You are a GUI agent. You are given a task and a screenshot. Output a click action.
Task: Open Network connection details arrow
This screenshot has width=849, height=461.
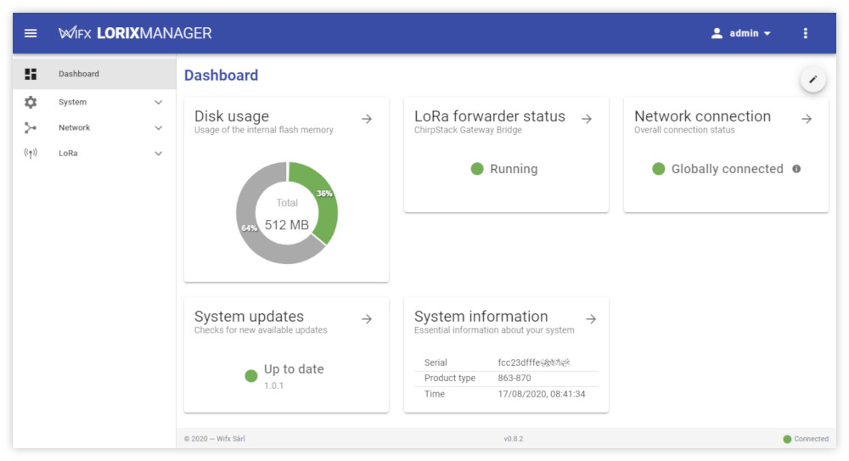click(807, 119)
